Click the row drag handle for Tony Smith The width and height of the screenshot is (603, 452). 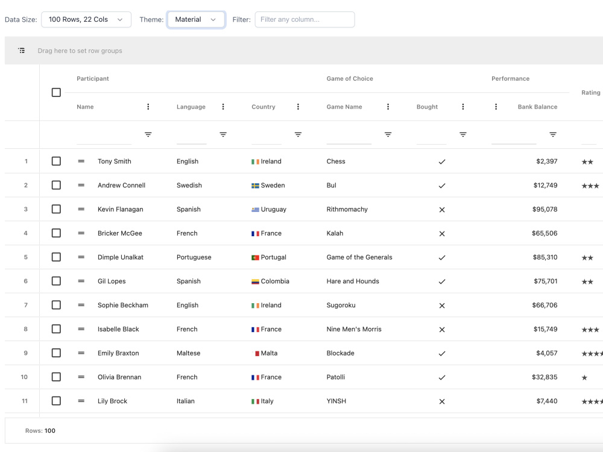click(x=81, y=162)
